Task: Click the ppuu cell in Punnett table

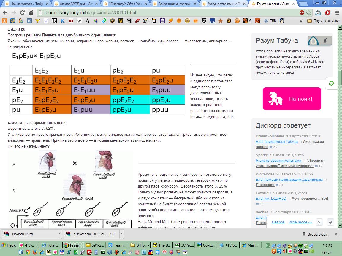Action: 167,109
